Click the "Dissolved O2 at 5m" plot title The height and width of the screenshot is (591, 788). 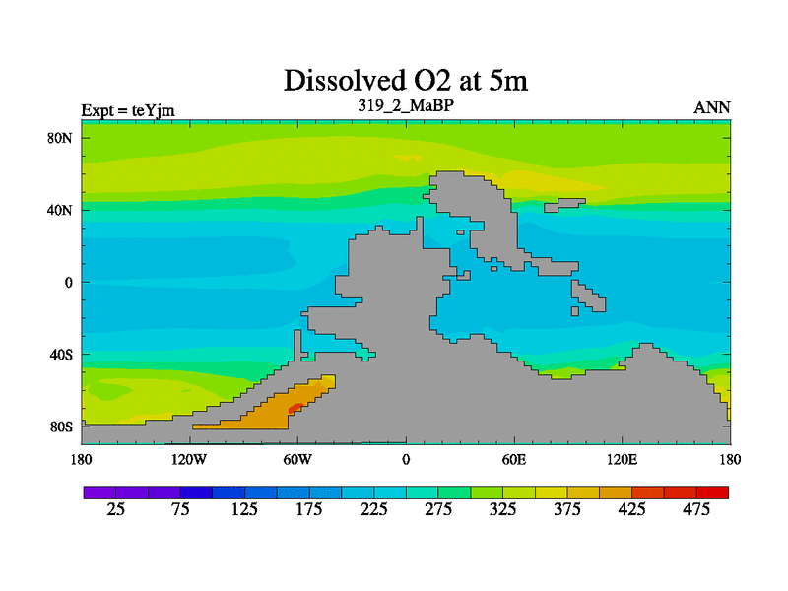(x=406, y=80)
